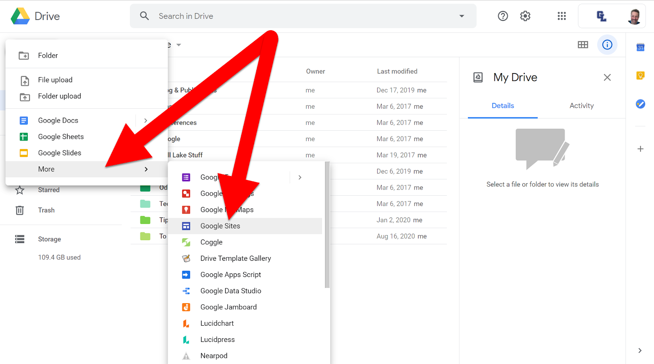Open Starred in the sidebar

tap(49, 190)
